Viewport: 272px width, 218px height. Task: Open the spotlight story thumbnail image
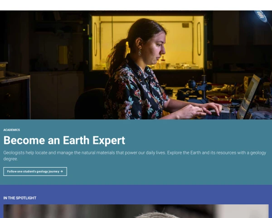coord(136,211)
